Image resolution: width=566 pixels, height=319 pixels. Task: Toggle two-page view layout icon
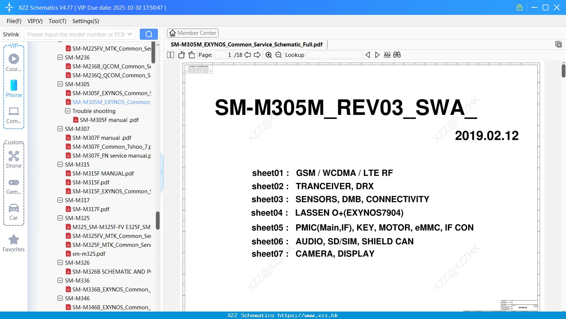171,55
